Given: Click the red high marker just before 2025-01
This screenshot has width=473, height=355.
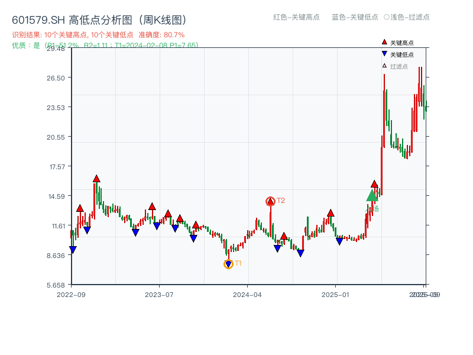Looking at the screenshot, I should [x=331, y=213].
